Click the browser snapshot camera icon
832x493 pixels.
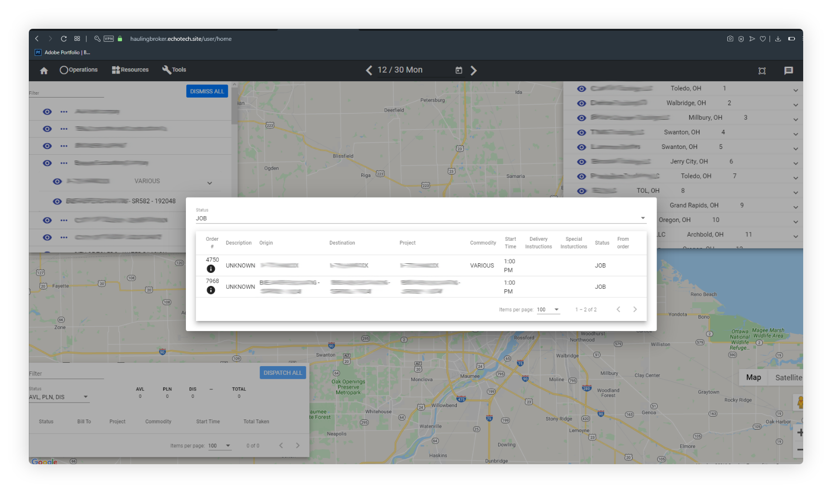tap(730, 38)
